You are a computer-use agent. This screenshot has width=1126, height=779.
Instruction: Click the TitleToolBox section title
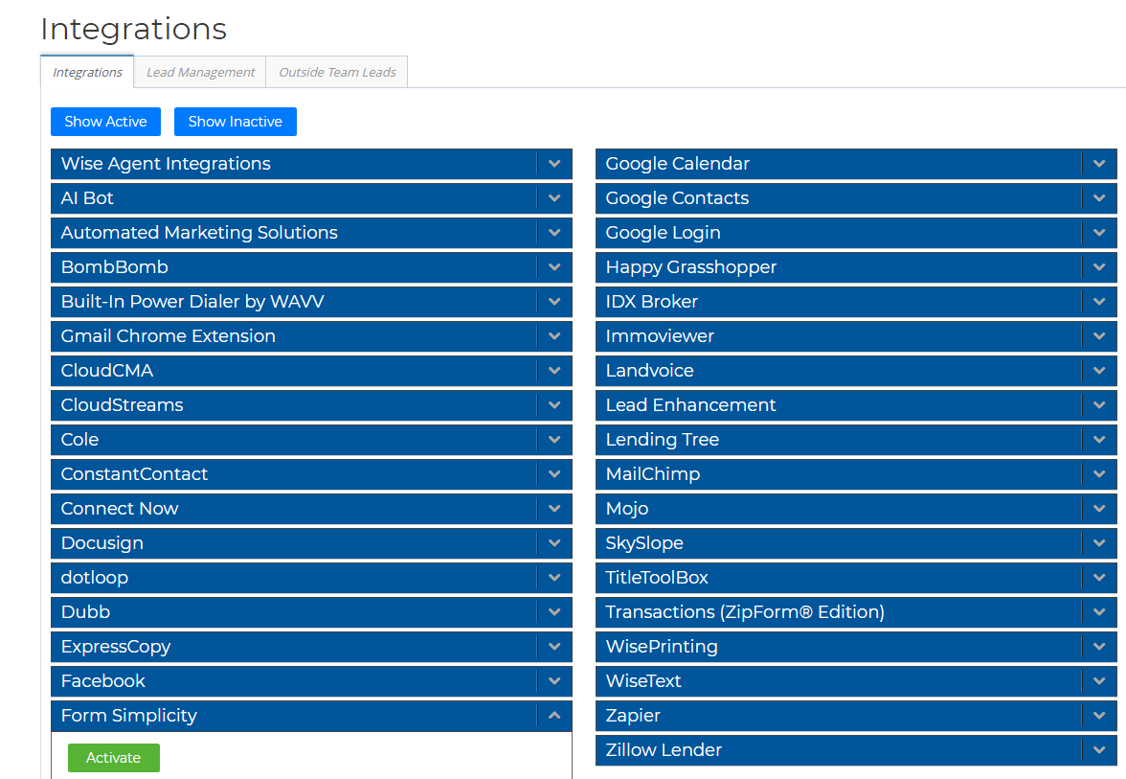point(657,577)
